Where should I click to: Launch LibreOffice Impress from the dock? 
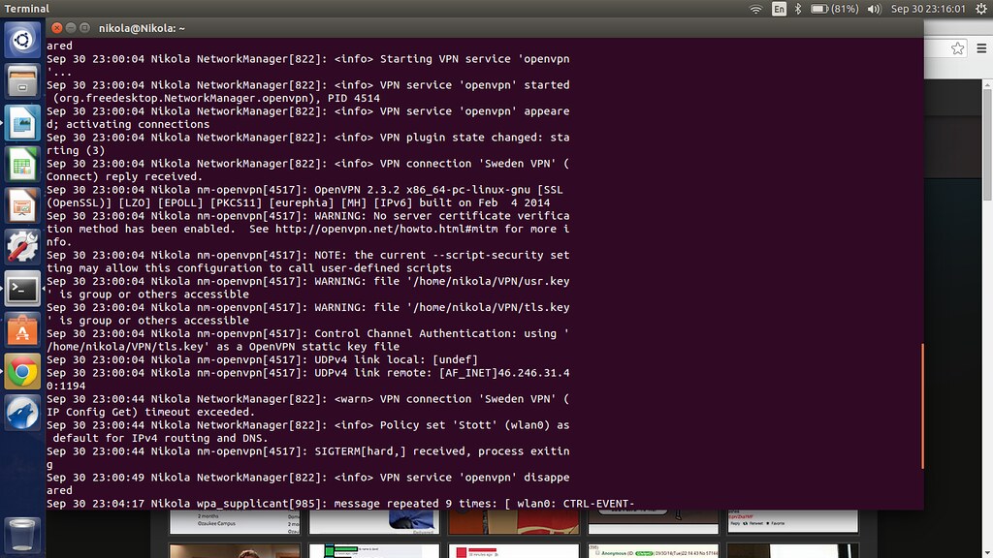[x=22, y=205]
